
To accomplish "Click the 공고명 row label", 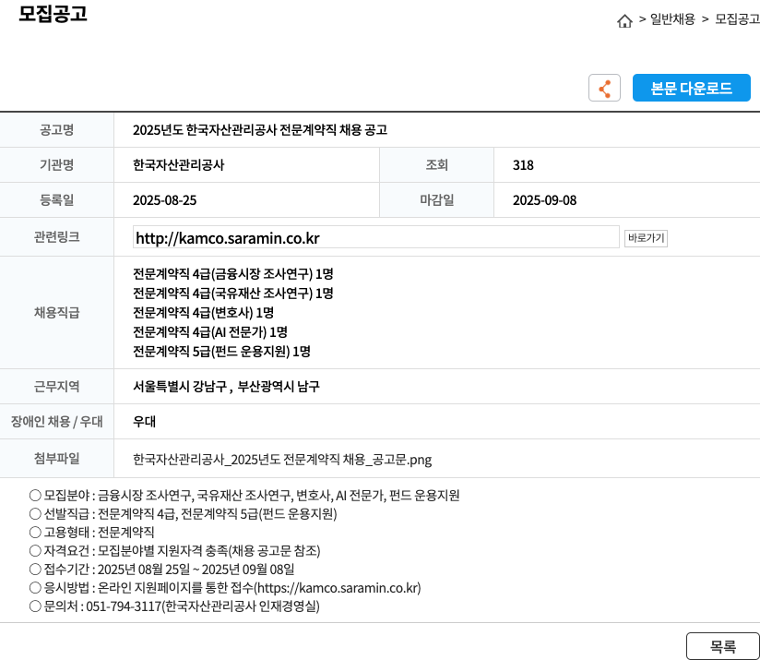I will click(x=56, y=129).
